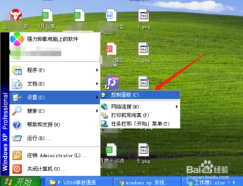Click the 1.png file name label
243x186 pixels.
144,27
